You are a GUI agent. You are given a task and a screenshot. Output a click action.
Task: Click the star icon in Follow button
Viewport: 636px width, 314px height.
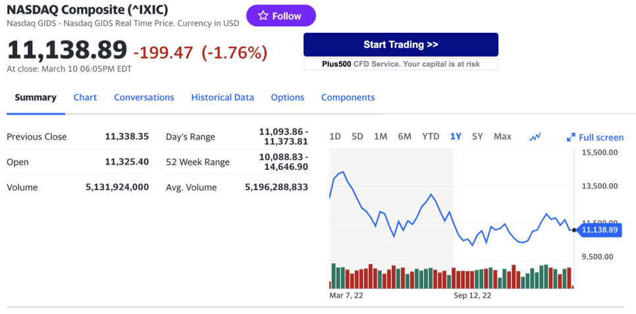click(263, 16)
